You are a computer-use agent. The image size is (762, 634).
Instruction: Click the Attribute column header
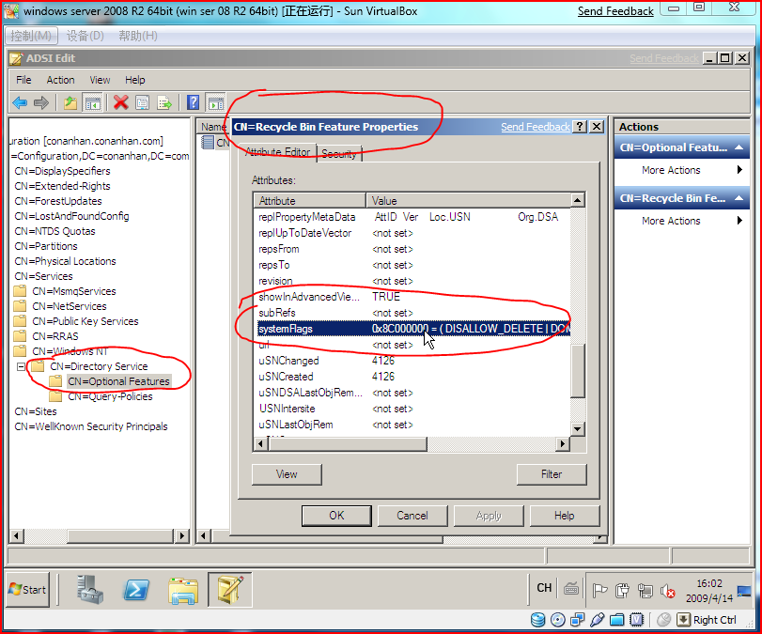[x=309, y=201]
